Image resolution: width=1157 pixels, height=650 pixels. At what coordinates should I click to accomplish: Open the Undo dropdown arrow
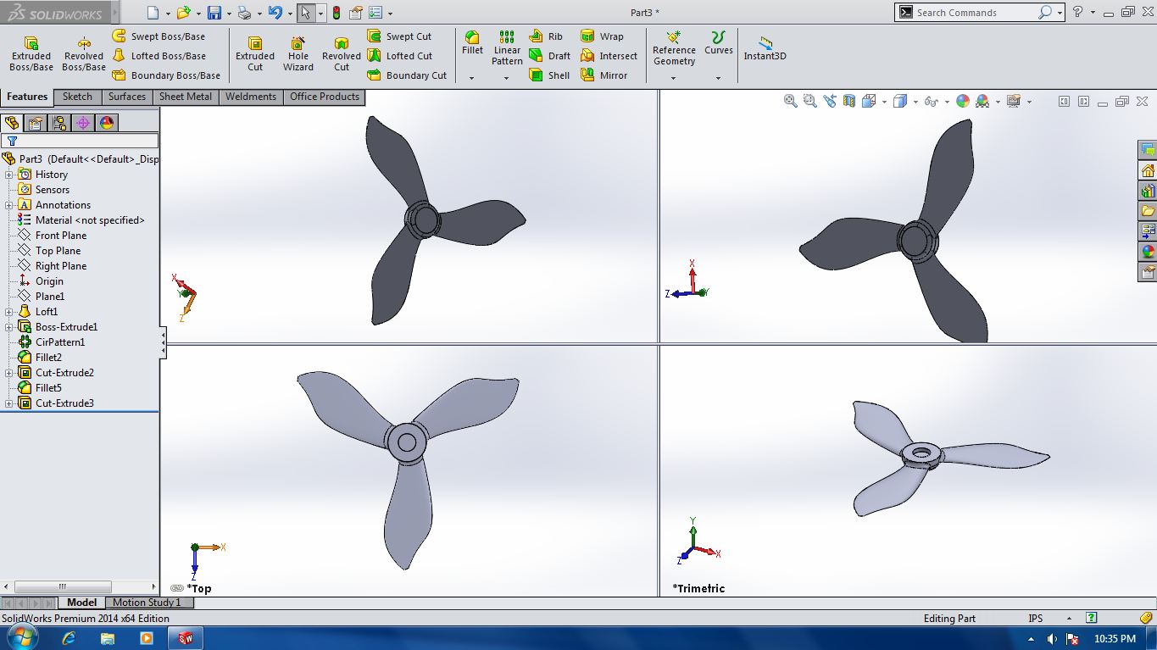(x=289, y=14)
